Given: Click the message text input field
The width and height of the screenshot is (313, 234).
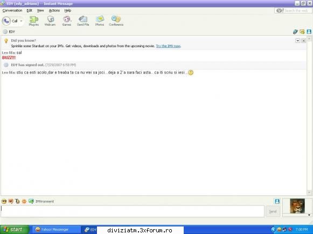Looking at the screenshot, I should pyautogui.click(x=133, y=211).
